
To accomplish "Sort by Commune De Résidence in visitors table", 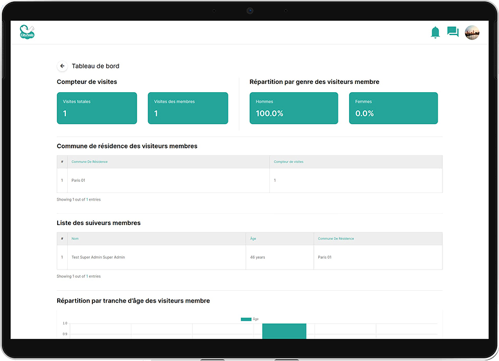I will (89, 162).
